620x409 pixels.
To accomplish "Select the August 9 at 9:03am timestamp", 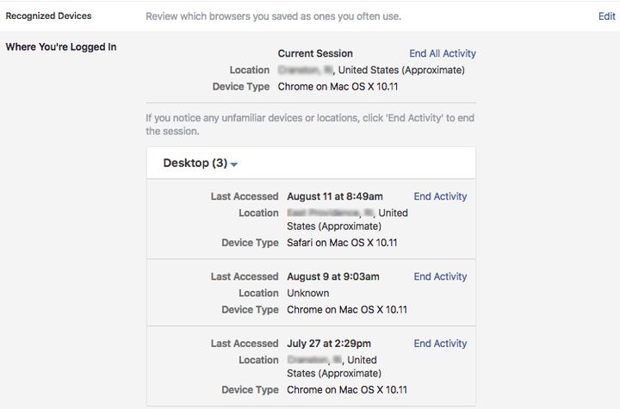I will pos(332,276).
